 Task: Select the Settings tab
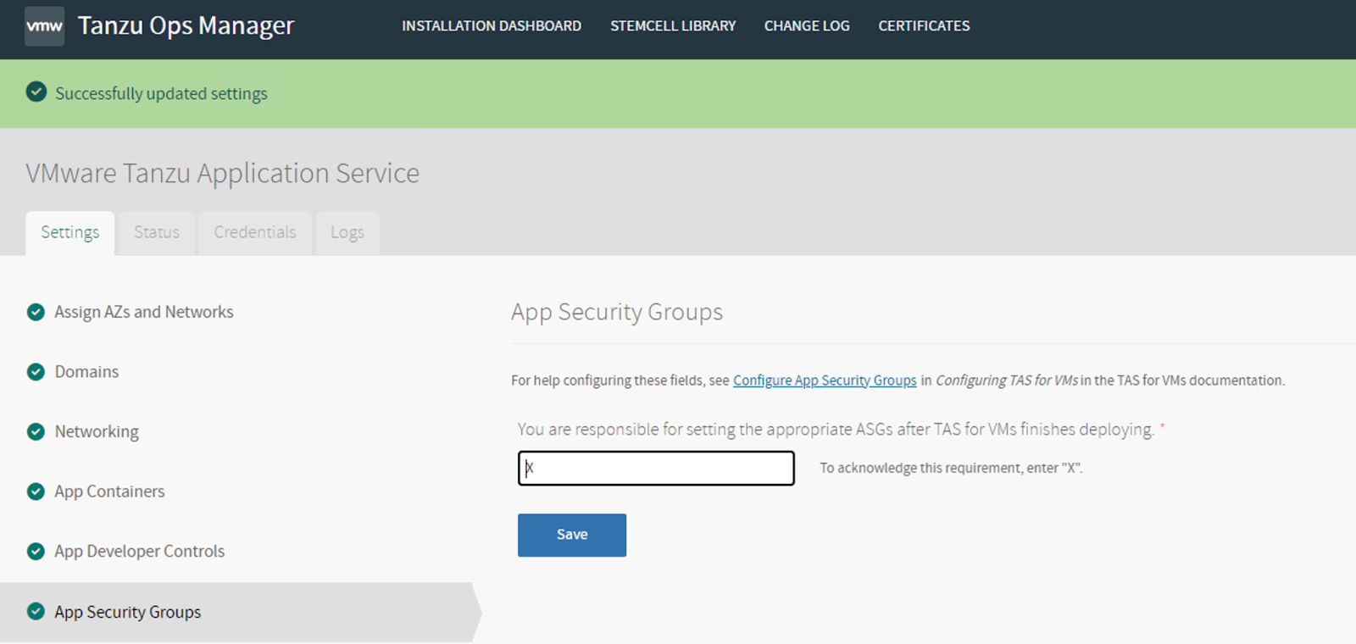pos(70,233)
